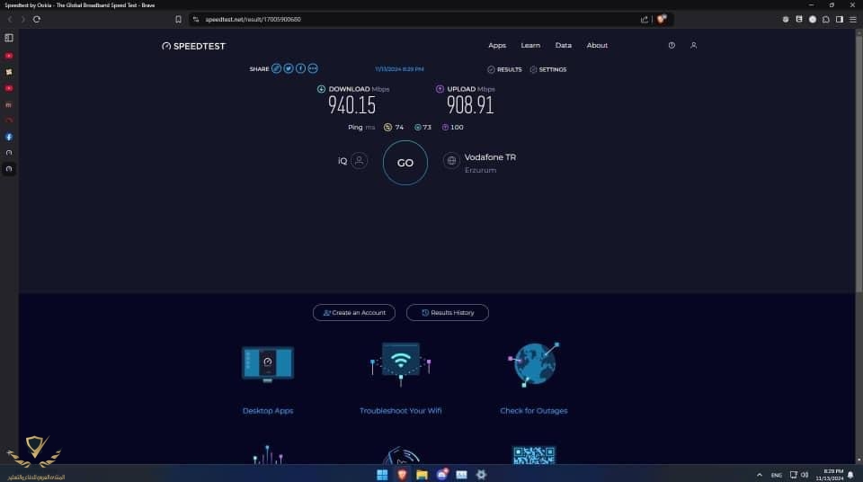Click the SPEEDTEST logo
863x482 pixels.
tap(194, 46)
